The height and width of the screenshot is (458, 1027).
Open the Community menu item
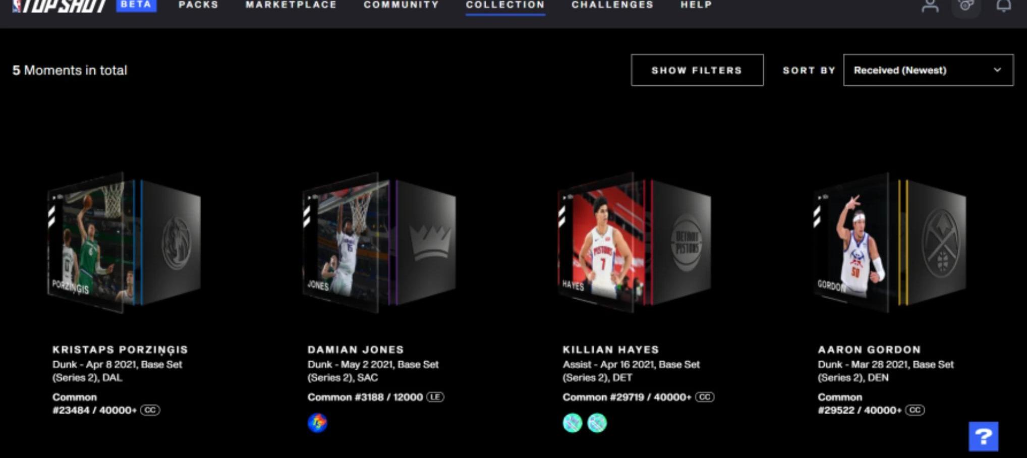point(401,5)
